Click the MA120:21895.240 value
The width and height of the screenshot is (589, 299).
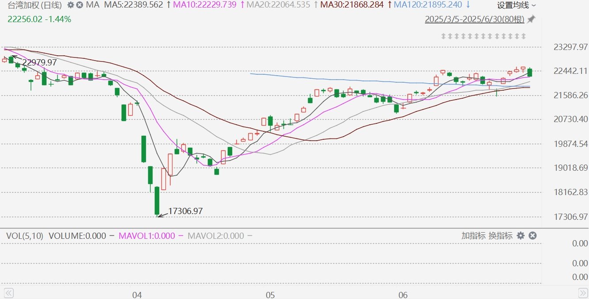(428, 5)
